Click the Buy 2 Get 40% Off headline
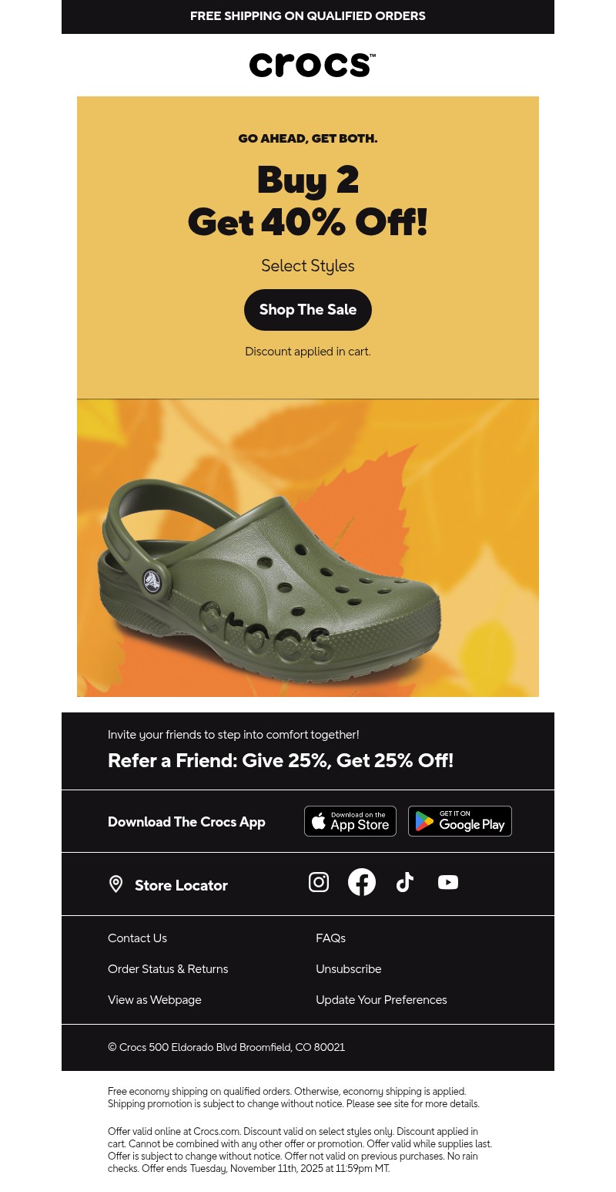Image resolution: width=616 pixels, height=1192 pixels. [308, 201]
